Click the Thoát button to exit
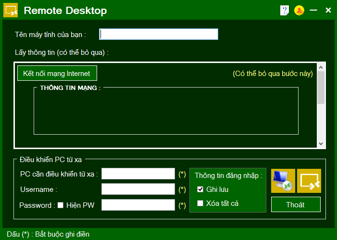337x240 pixels. tap(295, 204)
